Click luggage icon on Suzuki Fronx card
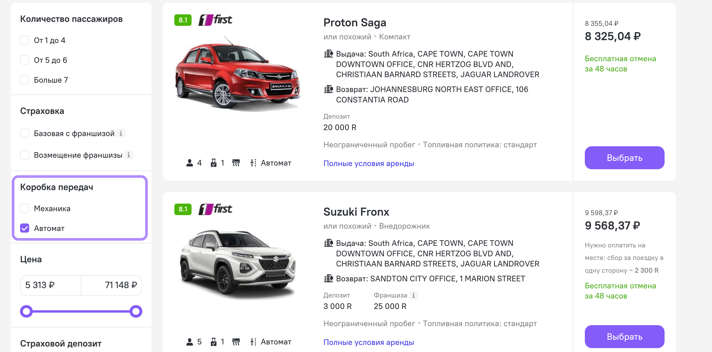Viewport: 712px width, 352px height. tap(213, 342)
